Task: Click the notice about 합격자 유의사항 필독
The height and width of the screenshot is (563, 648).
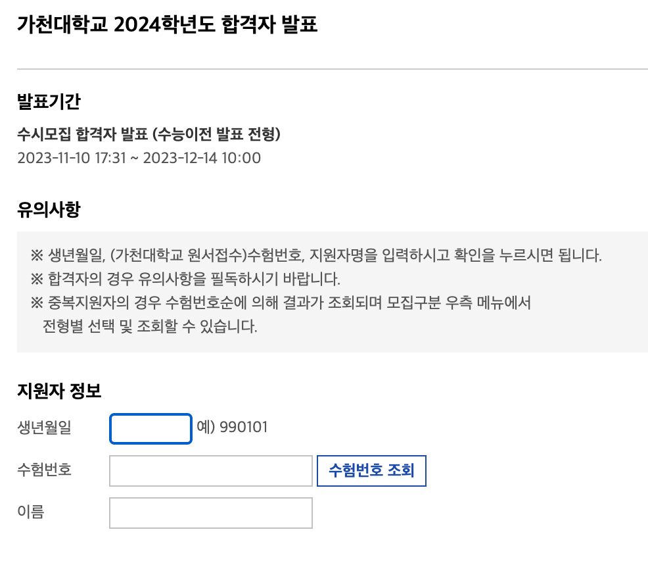Action: (x=192, y=276)
